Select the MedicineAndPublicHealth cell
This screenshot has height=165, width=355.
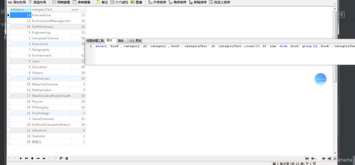click(51, 96)
